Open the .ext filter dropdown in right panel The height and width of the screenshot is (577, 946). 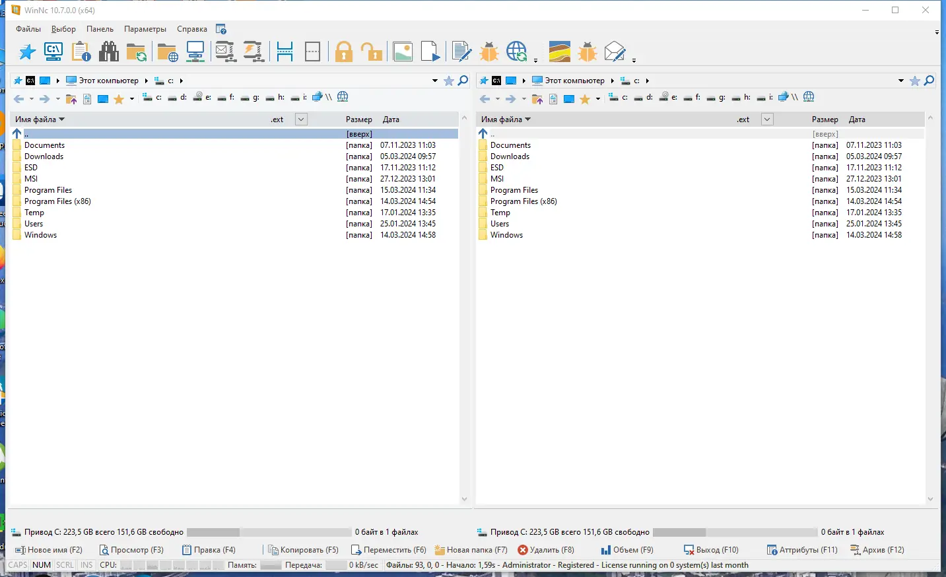click(767, 119)
